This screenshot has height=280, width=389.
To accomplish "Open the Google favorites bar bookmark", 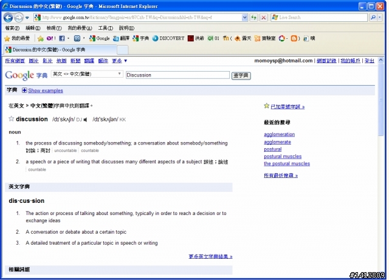I will coord(99,38).
